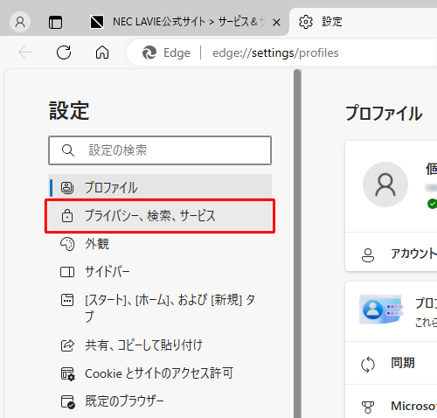The width and height of the screenshot is (437, 418).
Task: Click the icon beside Cookie とサイトのアクセス許可
Action: tap(67, 373)
